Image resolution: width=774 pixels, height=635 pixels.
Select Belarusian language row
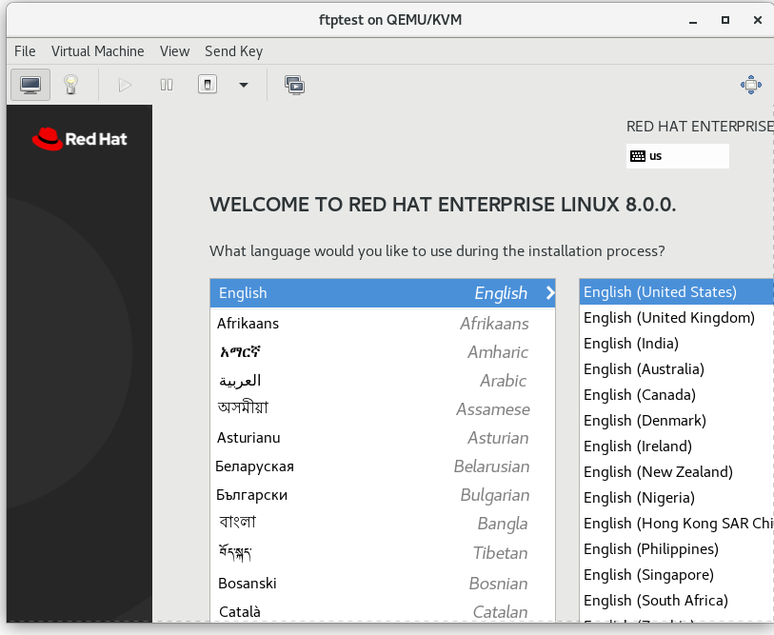[383, 466]
